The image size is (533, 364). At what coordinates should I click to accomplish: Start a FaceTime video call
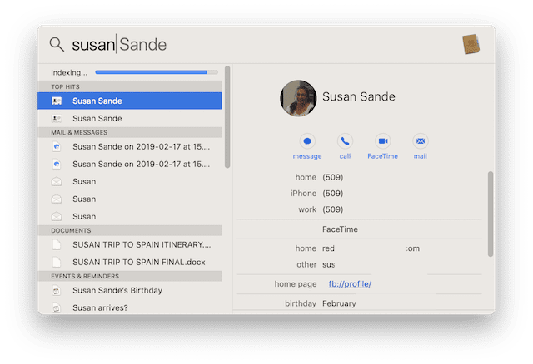[x=382, y=141]
